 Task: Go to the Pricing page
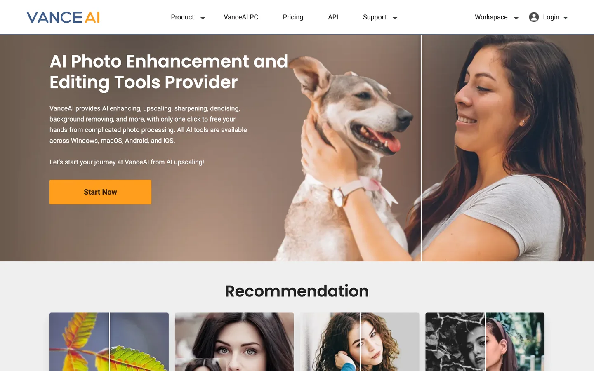[293, 17]
